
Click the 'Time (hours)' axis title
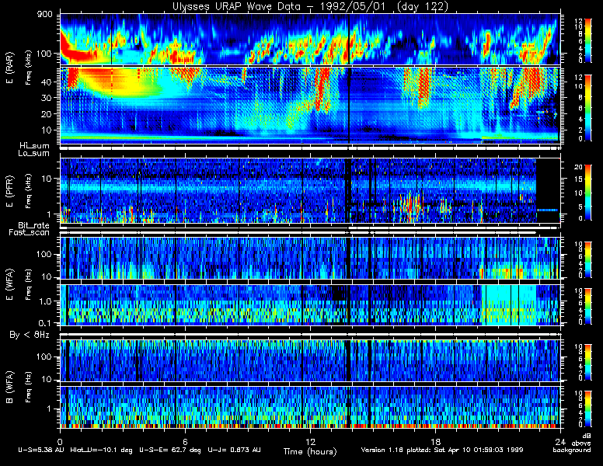click(310, 451)
